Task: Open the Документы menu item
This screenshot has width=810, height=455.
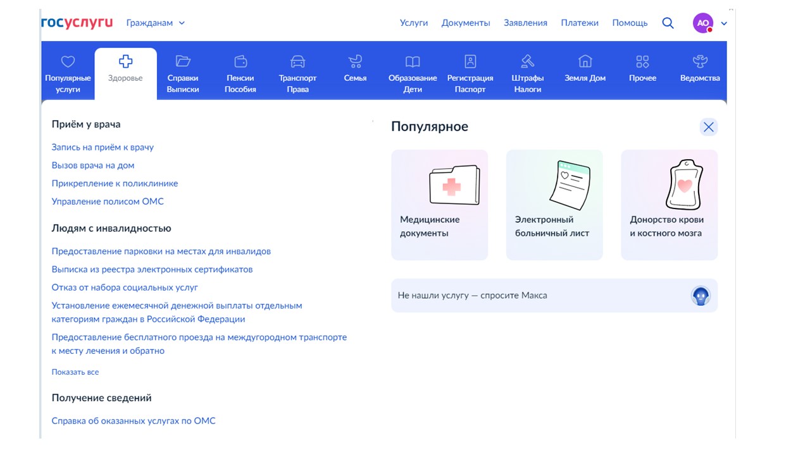Action: pyautogui.click(x=466, y=23)
